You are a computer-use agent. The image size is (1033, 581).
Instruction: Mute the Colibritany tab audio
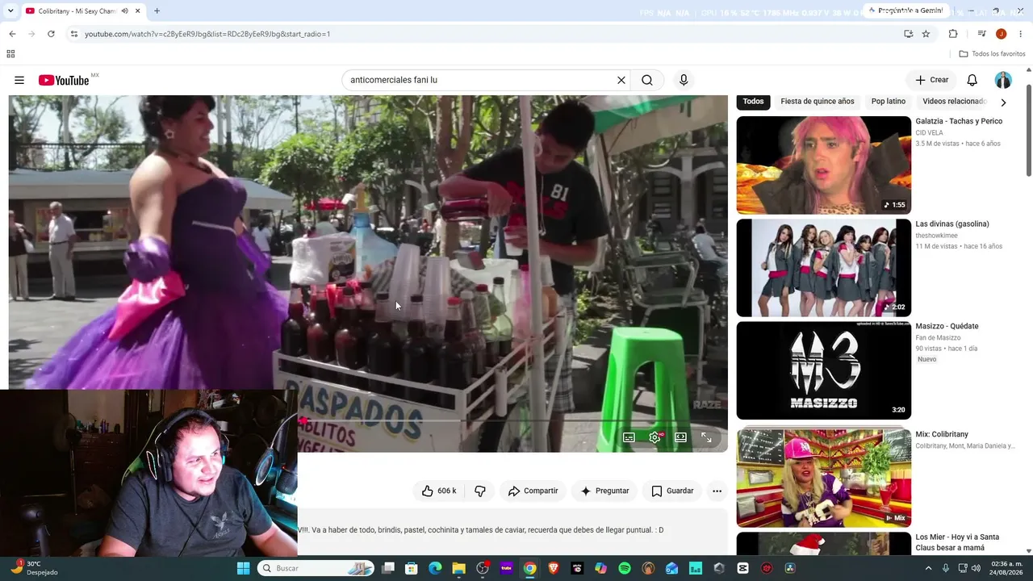coord(125,11)
